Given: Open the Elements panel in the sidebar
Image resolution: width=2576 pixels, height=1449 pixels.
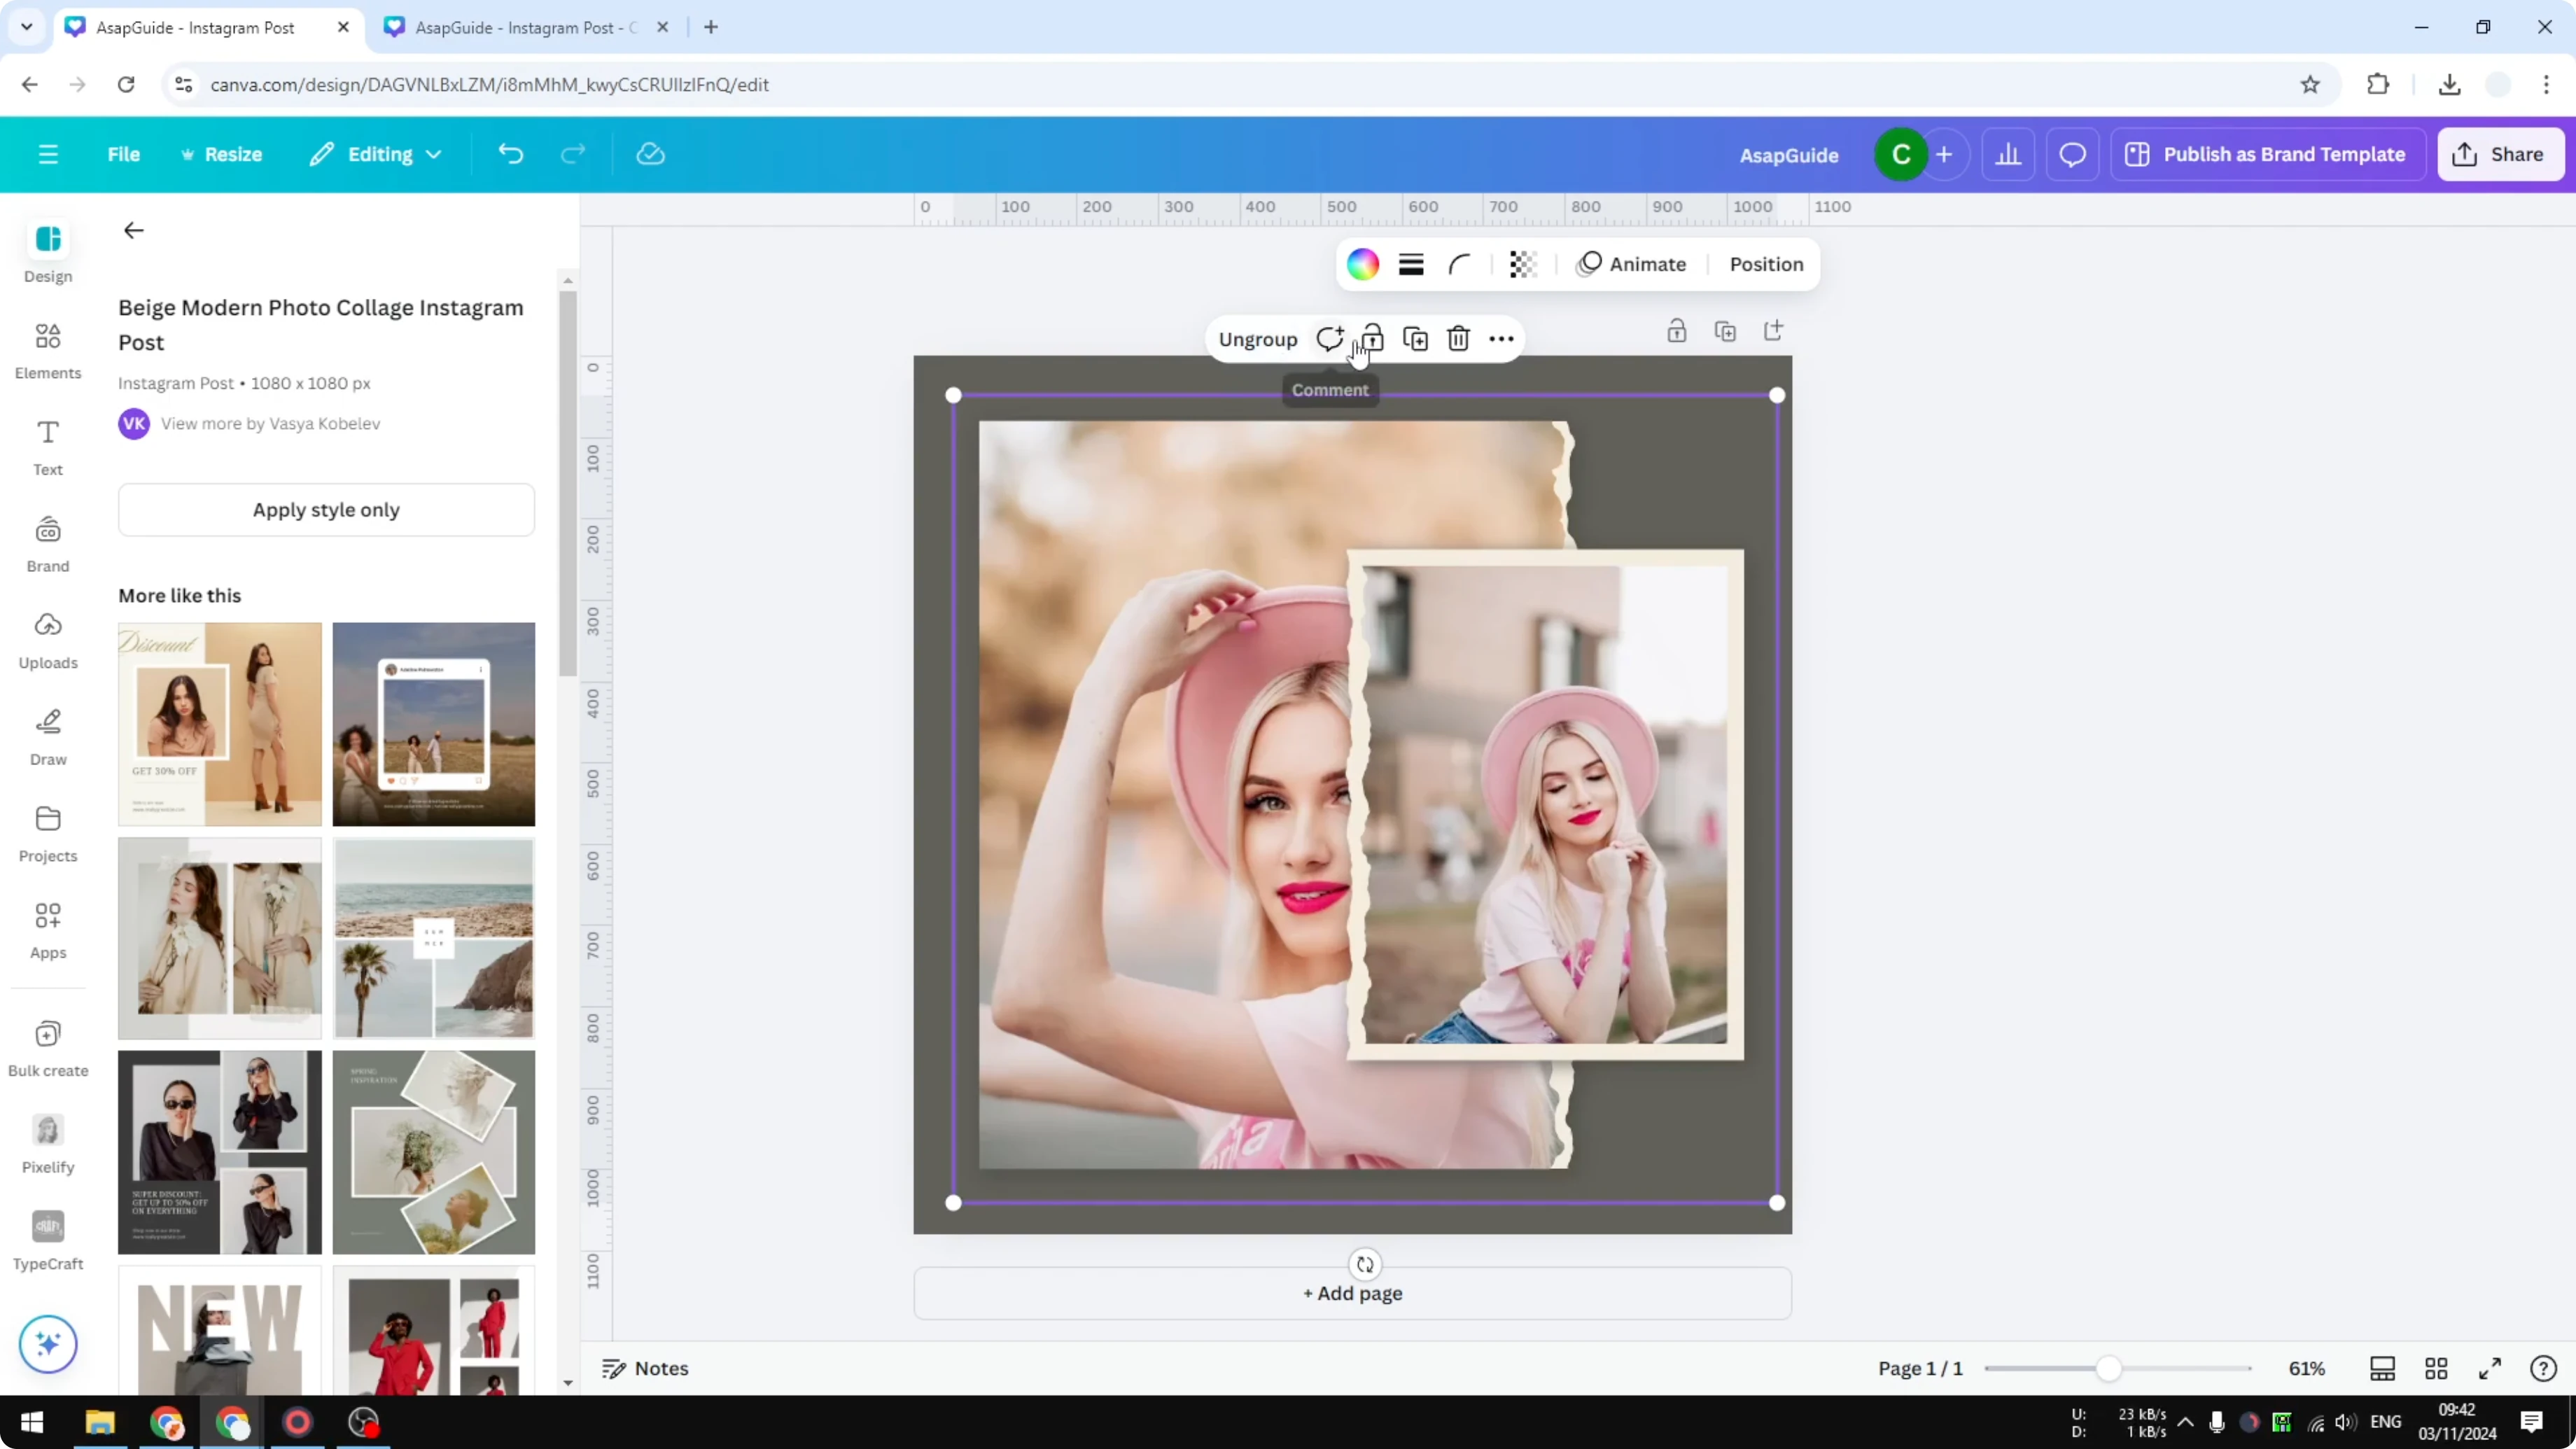Looking at the screenshot, I should 47,350.
